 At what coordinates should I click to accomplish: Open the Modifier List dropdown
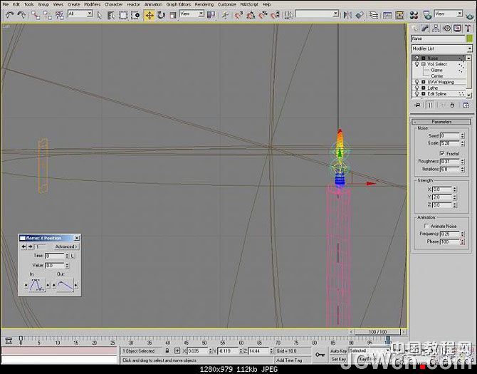[441, 48]
